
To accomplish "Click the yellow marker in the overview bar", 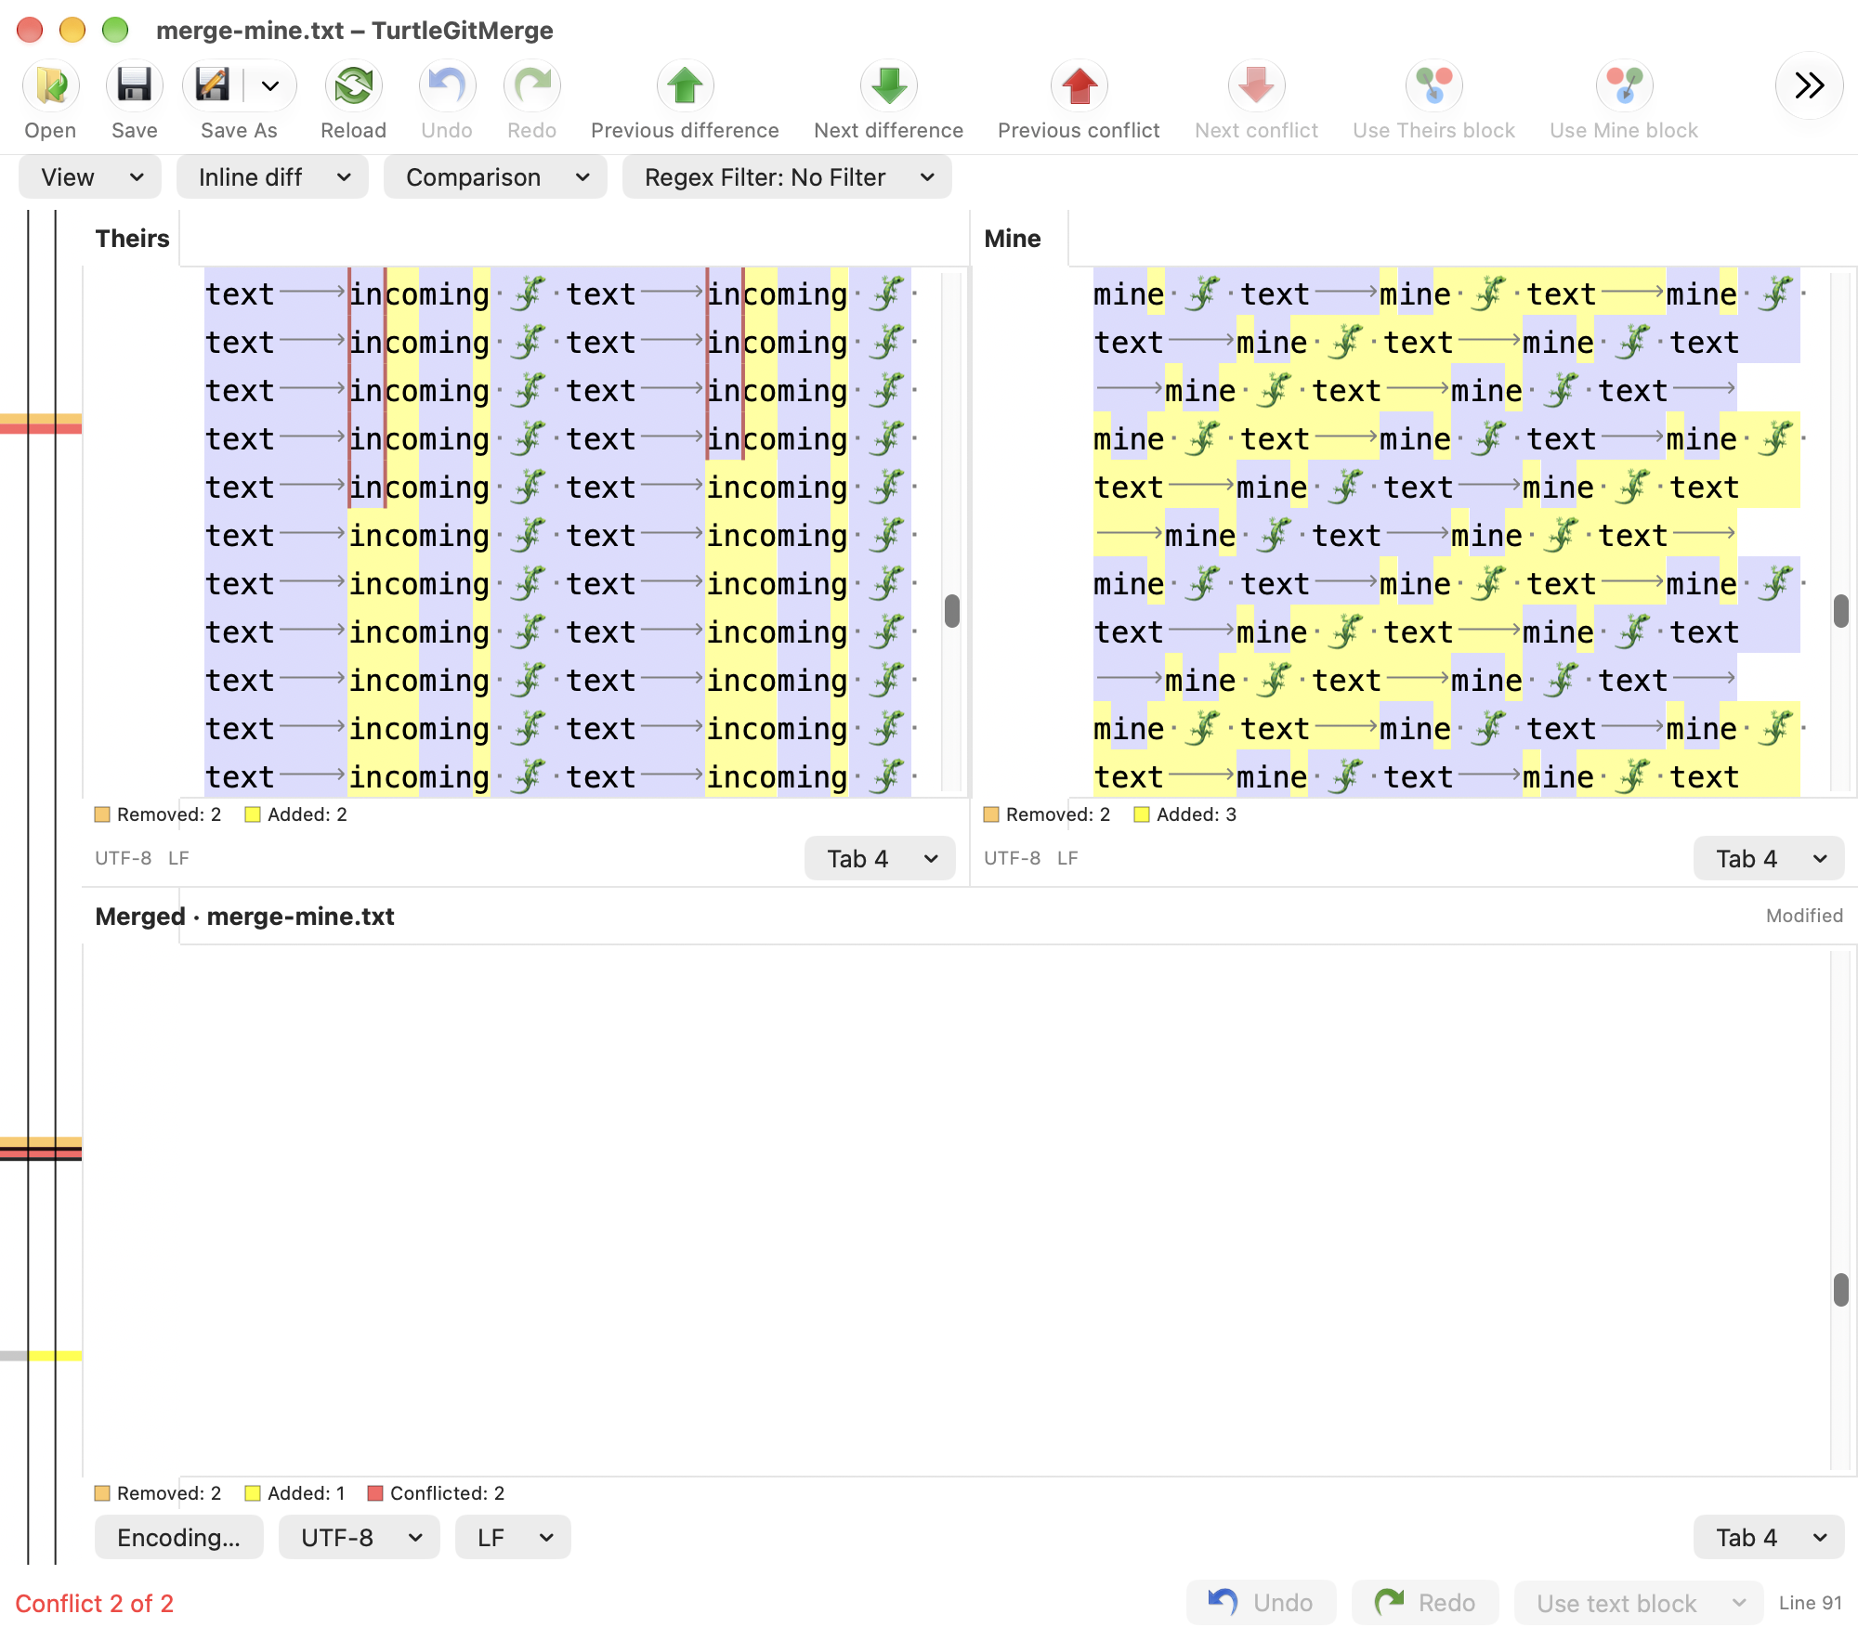I will click(56, 1356).
